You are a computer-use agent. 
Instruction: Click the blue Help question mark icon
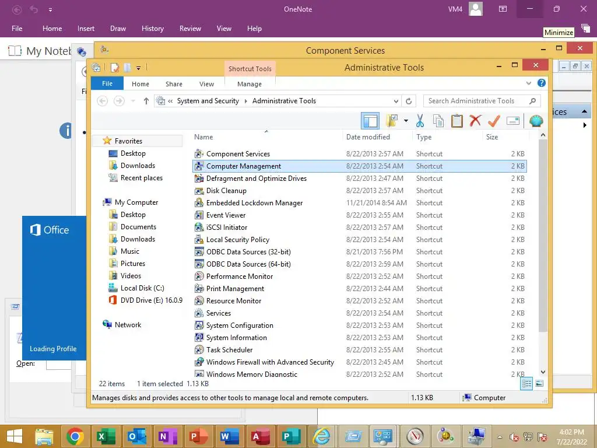pos(542,83)
